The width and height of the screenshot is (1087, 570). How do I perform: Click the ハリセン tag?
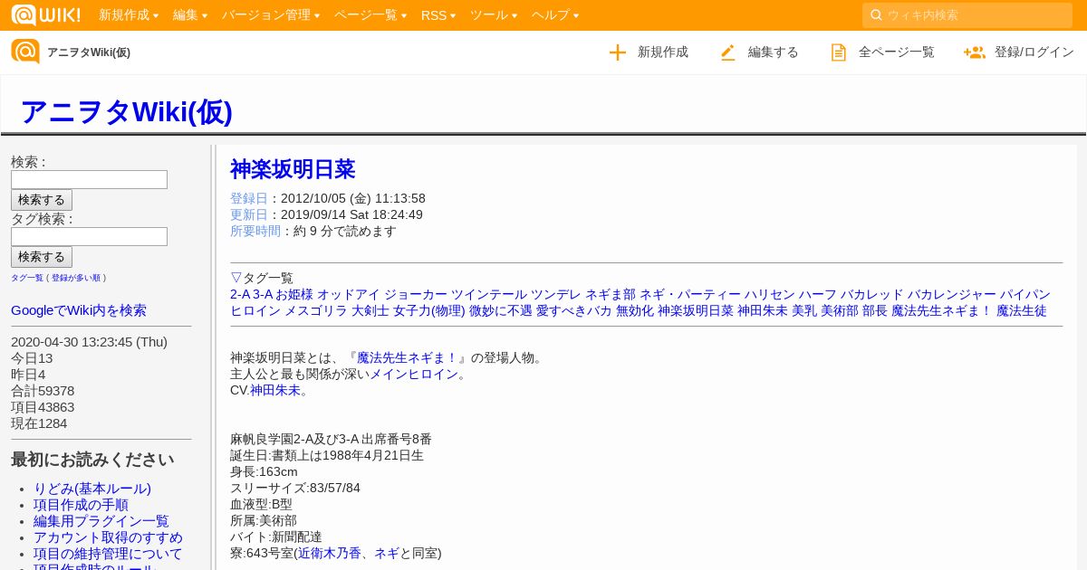(770, 294)
